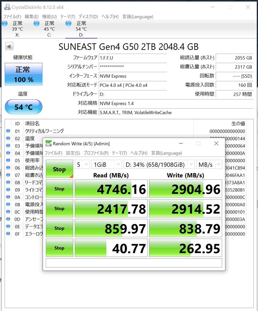Screen dimensions: 258x311
Task: Open CrystalDiskMark テーマ(T) menu
Action: point(119,153)
